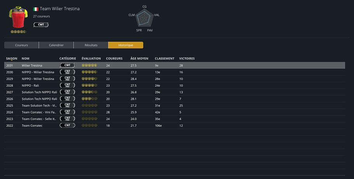The image size is (354, 179).
Task: Open the Résultats tab
Action: [x=91, y=45]
